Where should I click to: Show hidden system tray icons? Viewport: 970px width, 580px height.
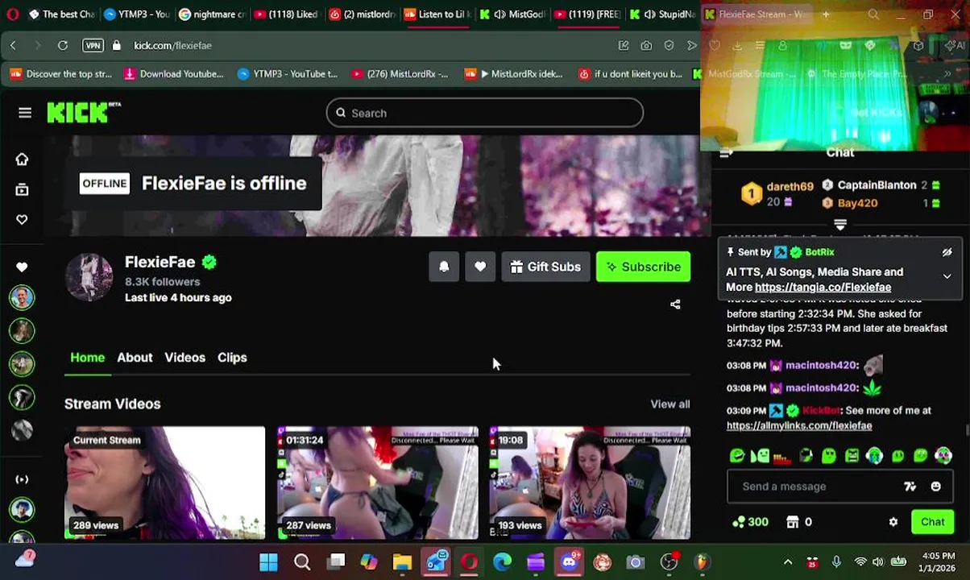click(788, 562)
